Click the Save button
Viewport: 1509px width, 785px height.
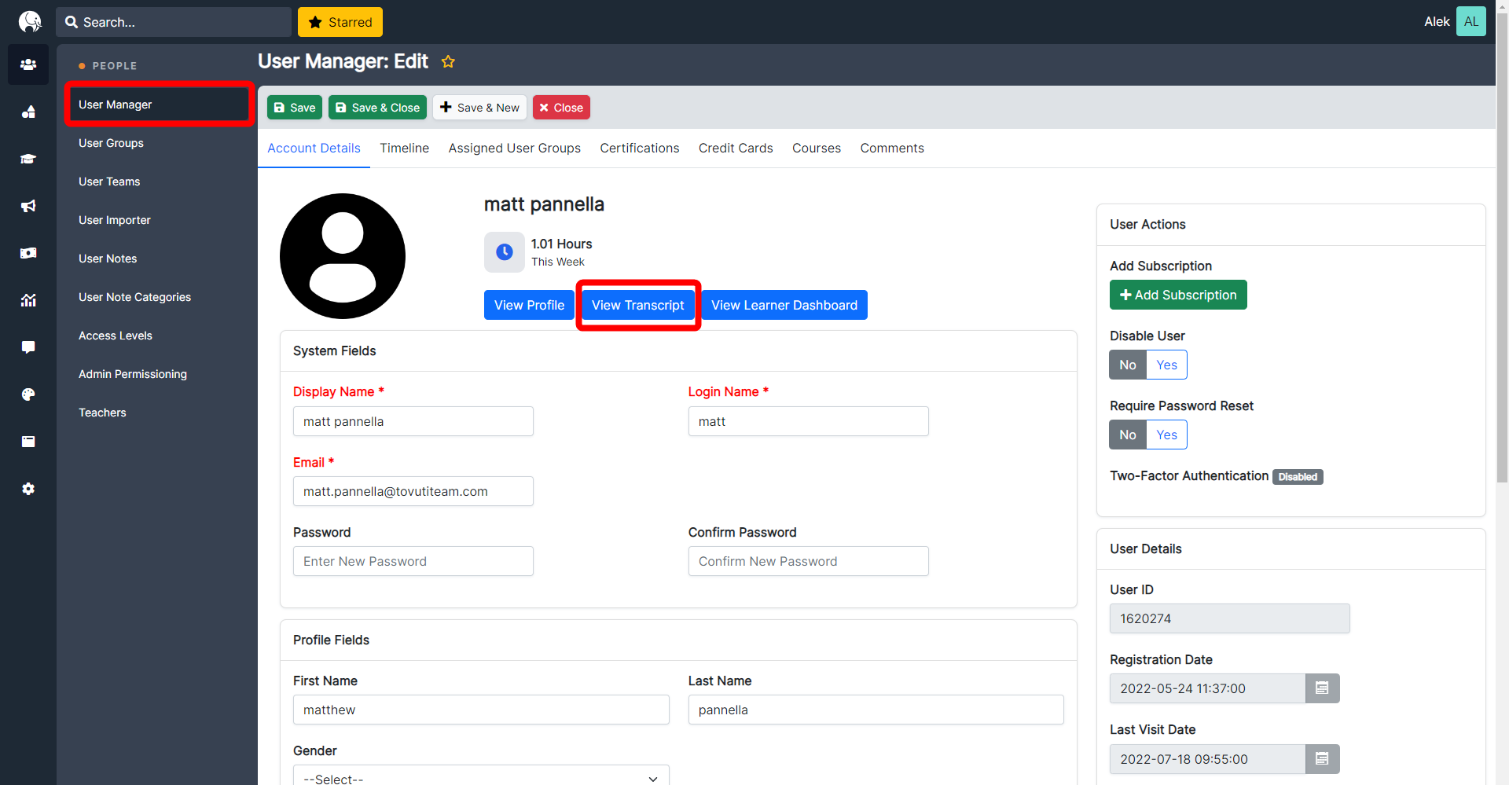[x=295, y=108]
